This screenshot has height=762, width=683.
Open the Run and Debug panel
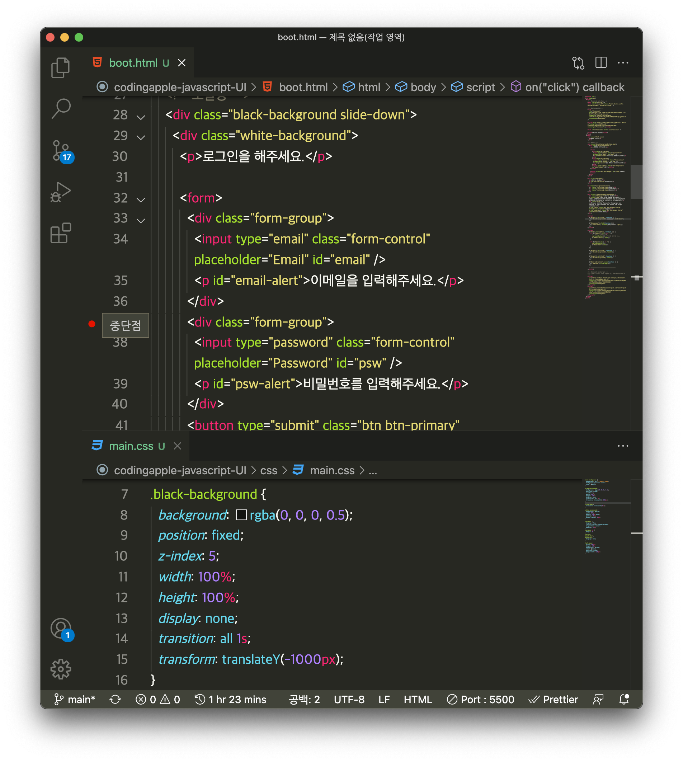pos(60,193)
